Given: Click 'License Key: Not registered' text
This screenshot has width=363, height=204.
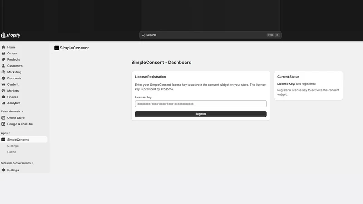Looking at the screenshot, I should (x=296, y=84).
